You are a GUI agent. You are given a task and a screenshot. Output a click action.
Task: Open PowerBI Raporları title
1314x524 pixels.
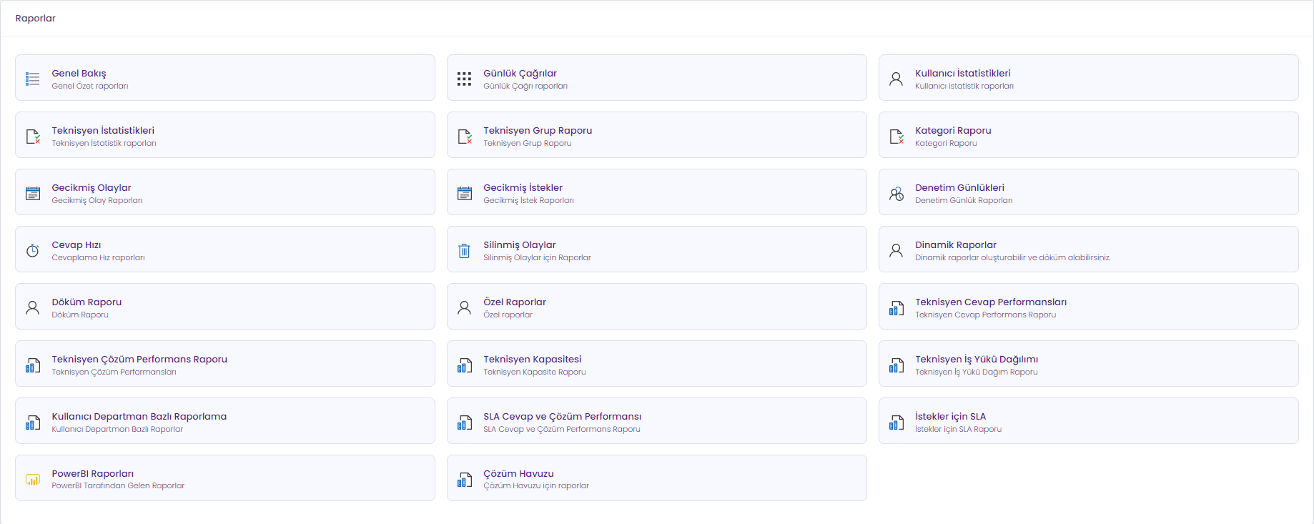(x=93, y=473)
